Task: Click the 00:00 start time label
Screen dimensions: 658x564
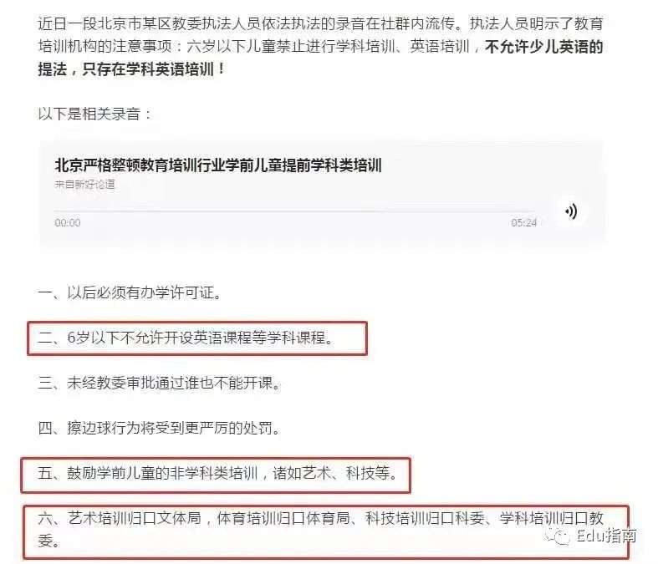Action: point(68,222)
